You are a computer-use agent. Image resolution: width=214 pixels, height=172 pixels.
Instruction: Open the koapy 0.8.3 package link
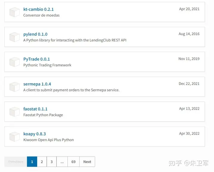34,134
